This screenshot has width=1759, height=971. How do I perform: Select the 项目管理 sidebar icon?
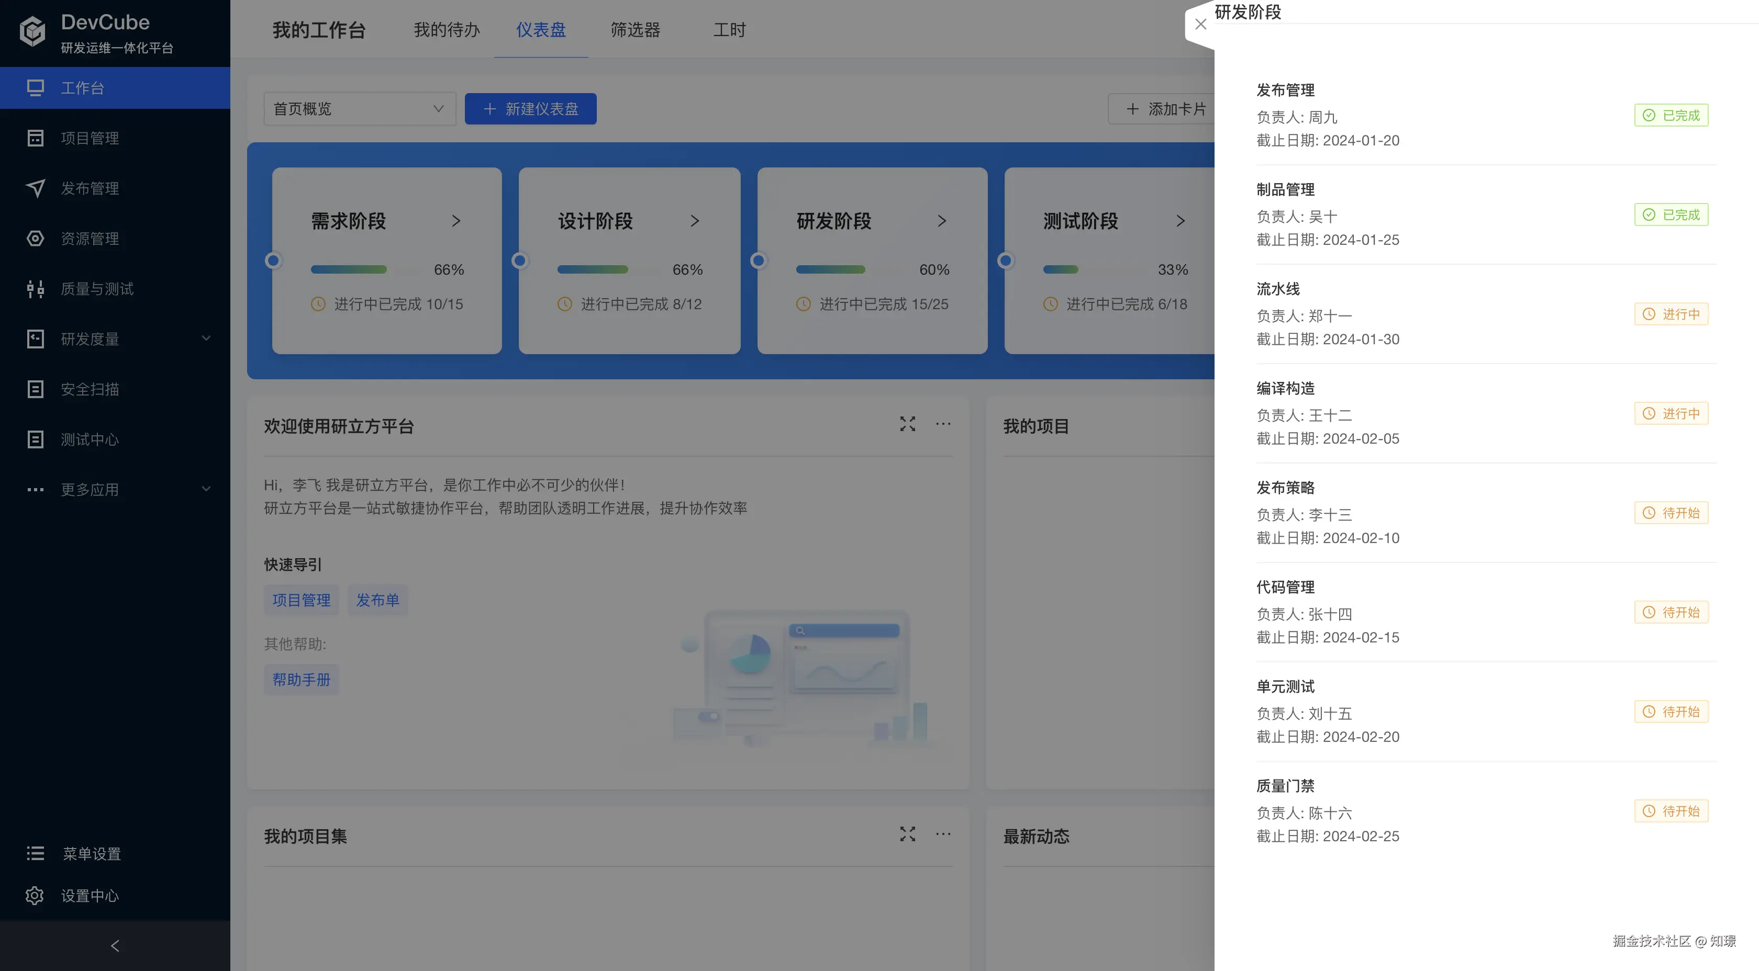click(36, 138)
